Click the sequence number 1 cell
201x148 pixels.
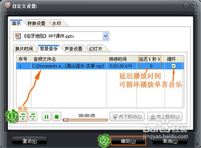[20, 66]
